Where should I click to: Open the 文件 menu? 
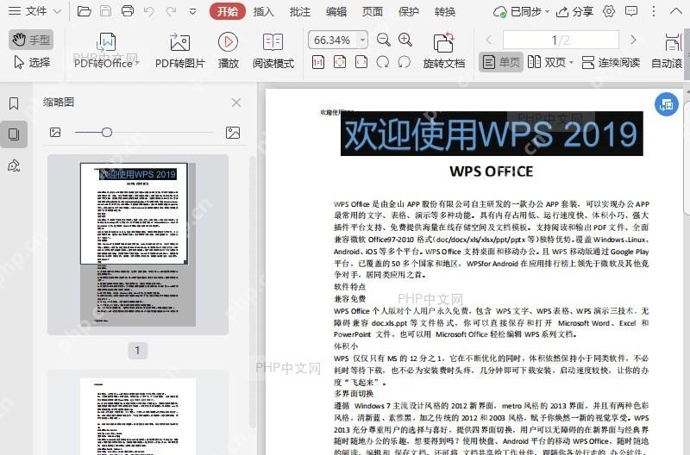pos(28,11)
